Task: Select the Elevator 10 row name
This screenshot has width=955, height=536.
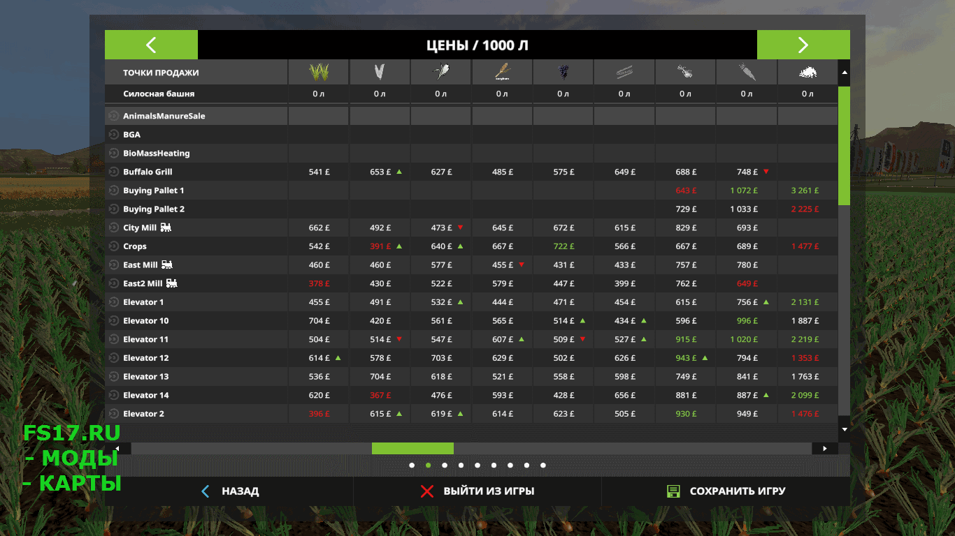Action: click(x=146, y=321)
